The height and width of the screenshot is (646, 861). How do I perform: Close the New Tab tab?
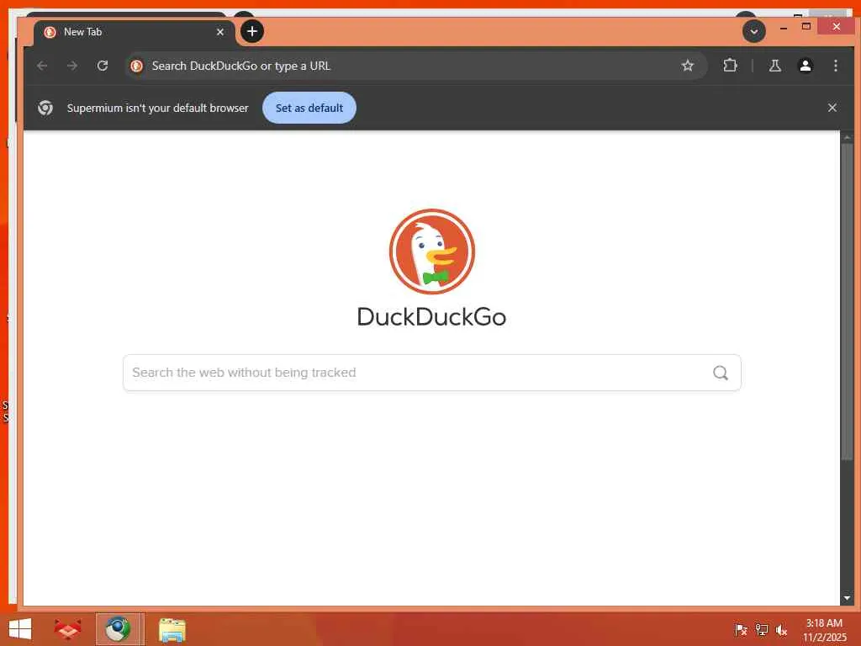tap(220, 32)
